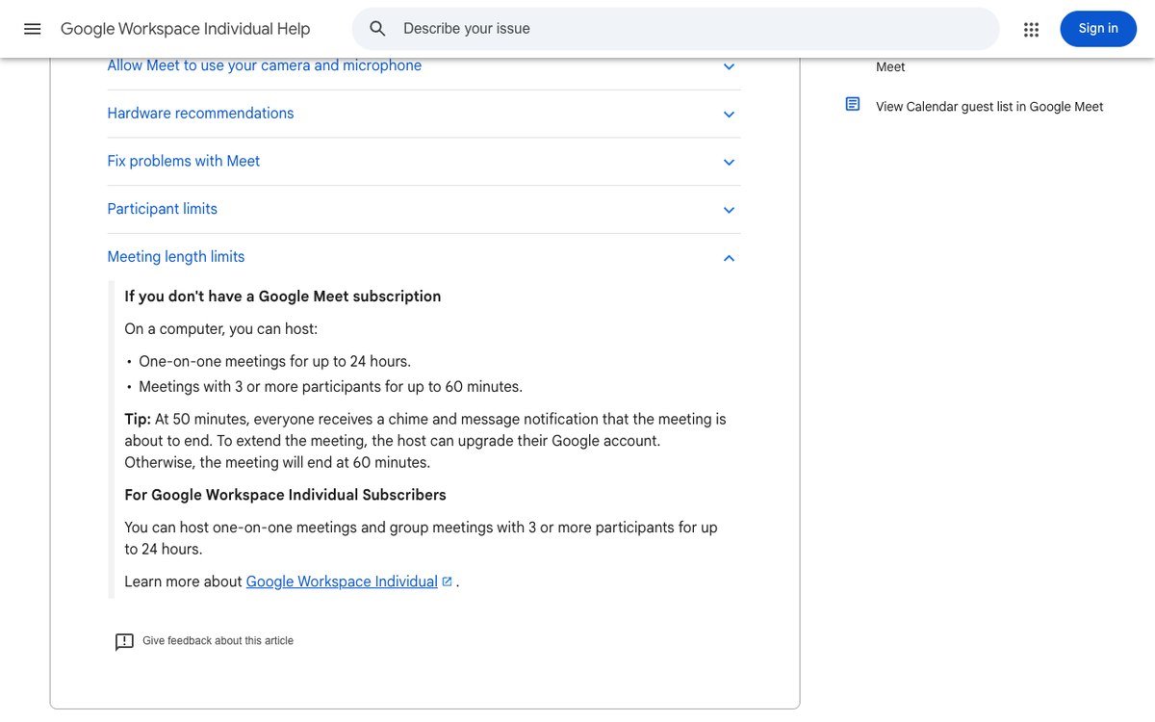Click heading If you don't have a Google Meet subscription

(283, 297)
